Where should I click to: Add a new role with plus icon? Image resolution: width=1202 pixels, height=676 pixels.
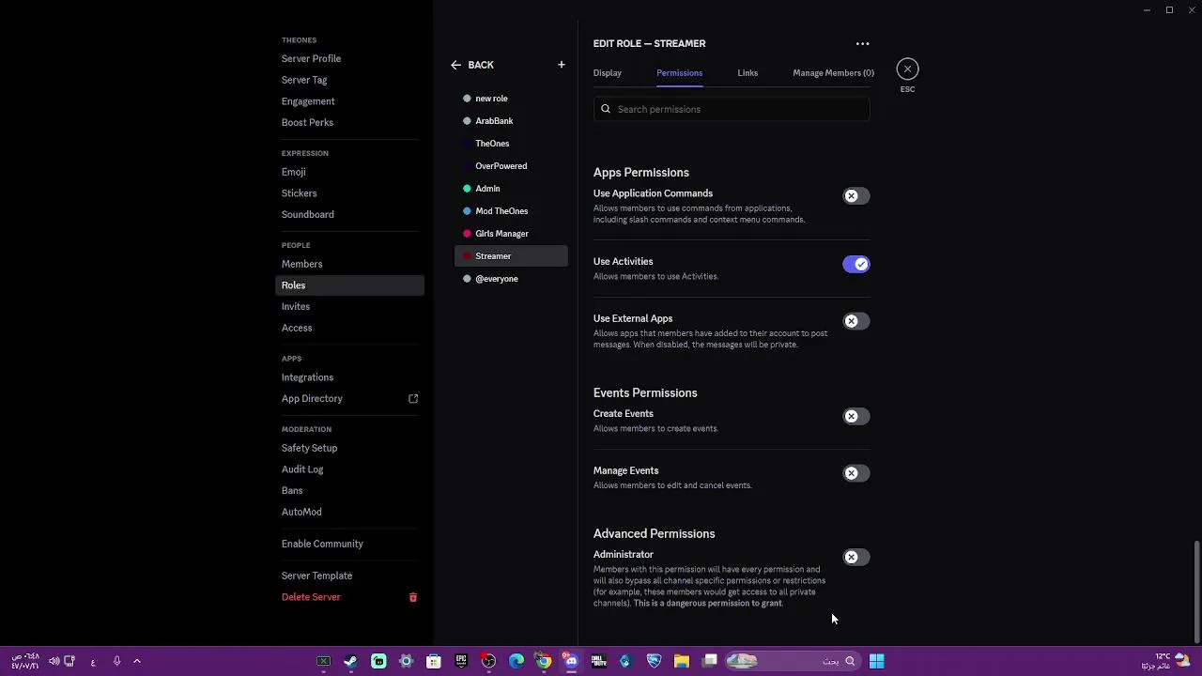tap(562, 65)
